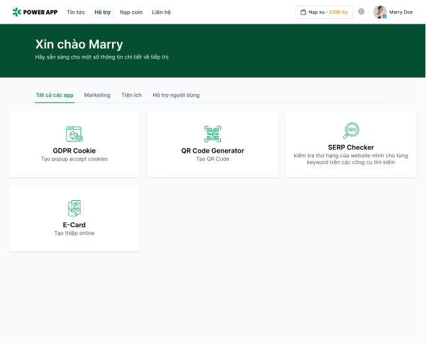The image size is (426, 343).
Task: Click the wallet icon beside Nạp xu
Action: (x=303, y=12)
